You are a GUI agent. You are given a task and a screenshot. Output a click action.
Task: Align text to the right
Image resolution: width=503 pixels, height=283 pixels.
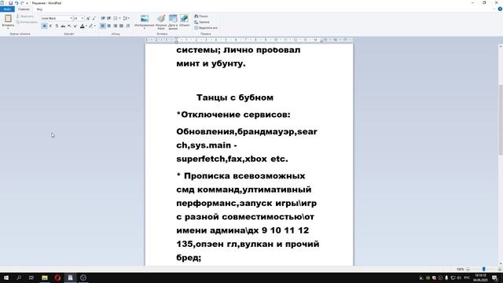click(116, 26)
